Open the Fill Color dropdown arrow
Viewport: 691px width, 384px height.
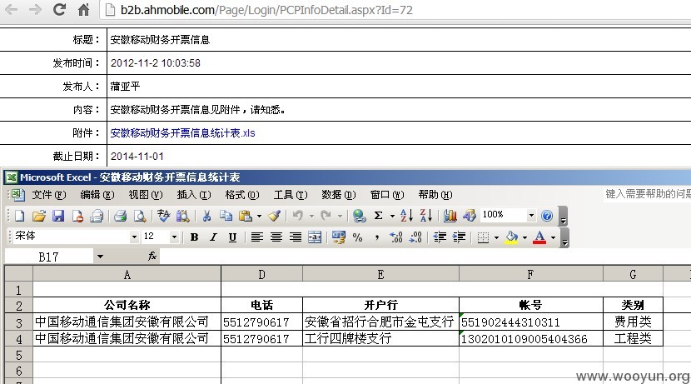tap(524, 237)
